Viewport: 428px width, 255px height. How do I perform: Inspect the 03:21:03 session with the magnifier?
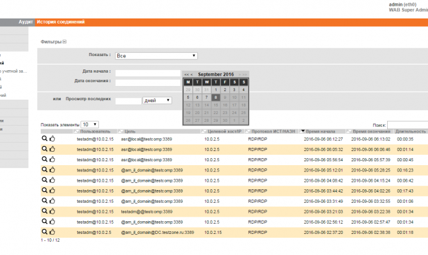[44, 211]
